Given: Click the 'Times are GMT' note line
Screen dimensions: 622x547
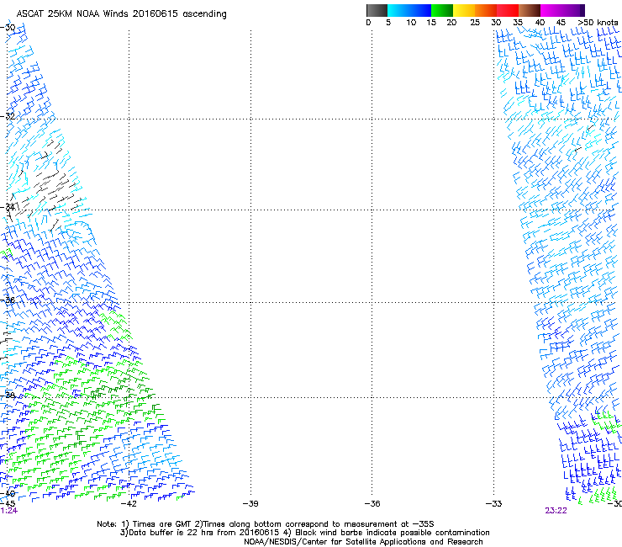Looking at the screenshot, I should [266, 524].
